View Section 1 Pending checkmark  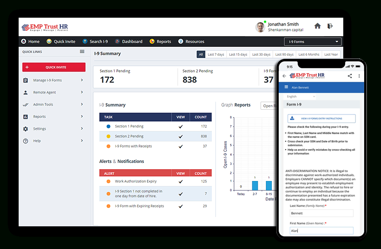(180, 127)
